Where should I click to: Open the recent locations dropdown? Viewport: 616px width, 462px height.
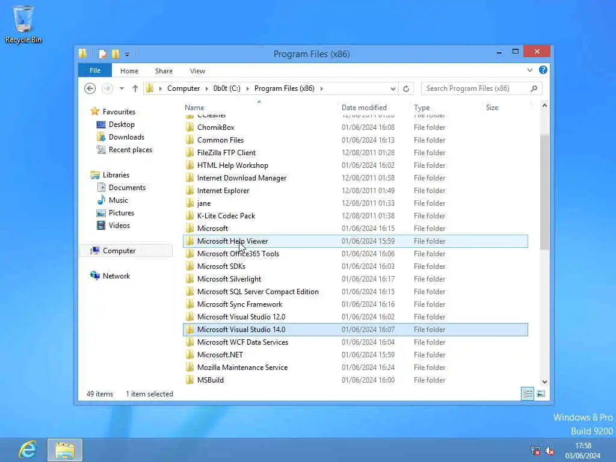coord(122,88)
